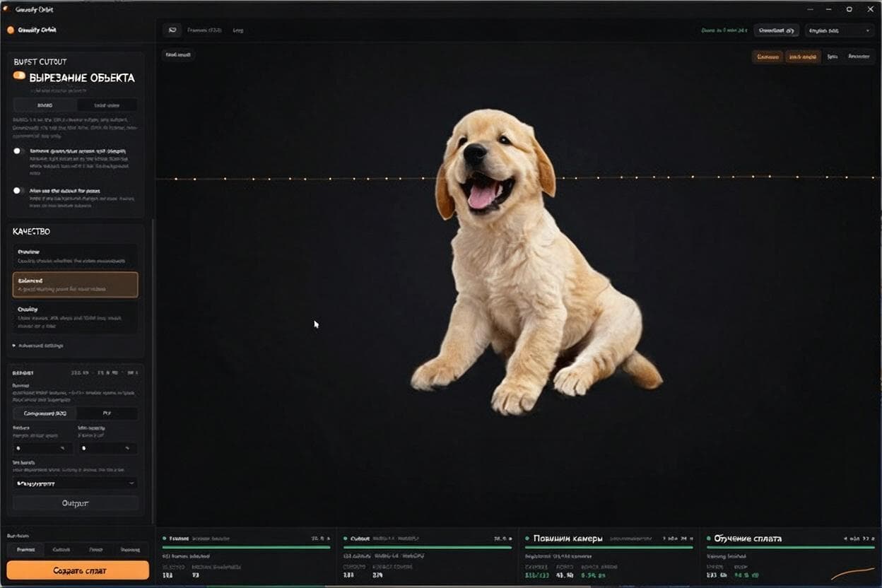Enable the first white toggle under cutout description

[19, 151]
